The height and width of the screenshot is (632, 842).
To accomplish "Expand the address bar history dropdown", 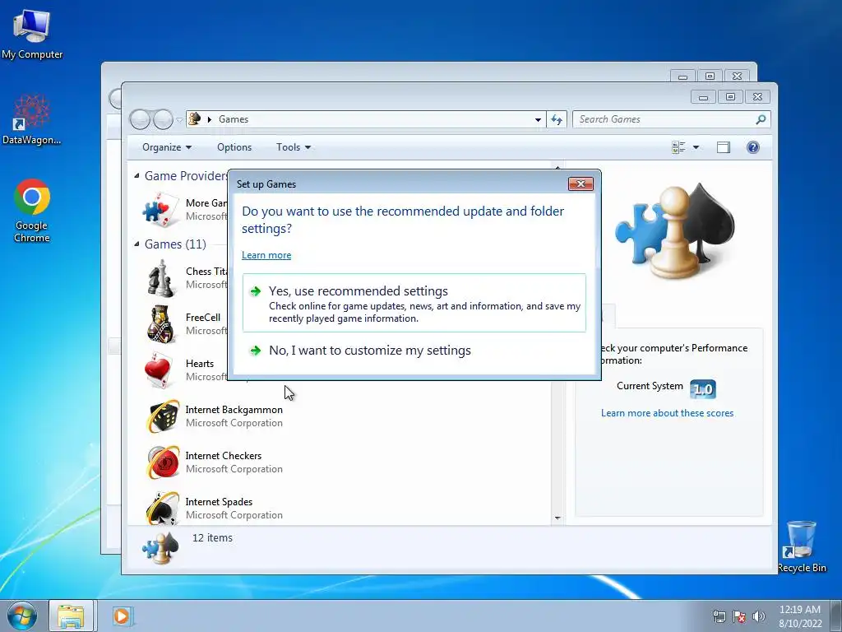I will [x=538, y=120].
